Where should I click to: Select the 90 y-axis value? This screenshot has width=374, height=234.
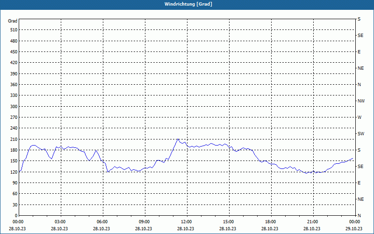pyautogui.click(x=15, y=183)
